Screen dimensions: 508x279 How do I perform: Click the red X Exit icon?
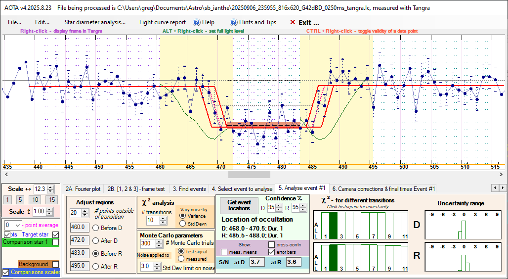[x=293, y=22]
